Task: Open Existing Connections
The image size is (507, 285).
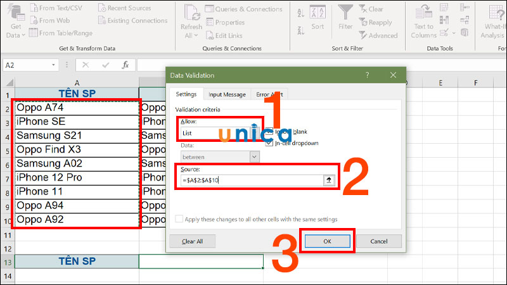Action: (x=133, y=20)
